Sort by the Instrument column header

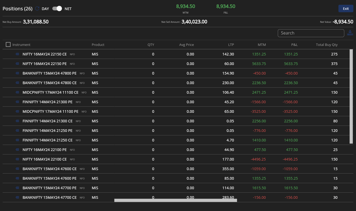click(21, 45)
